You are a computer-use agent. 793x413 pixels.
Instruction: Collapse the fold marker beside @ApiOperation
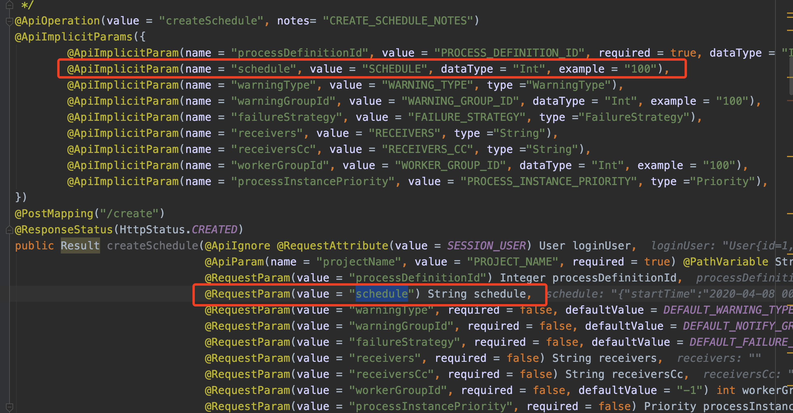[9, 21]
